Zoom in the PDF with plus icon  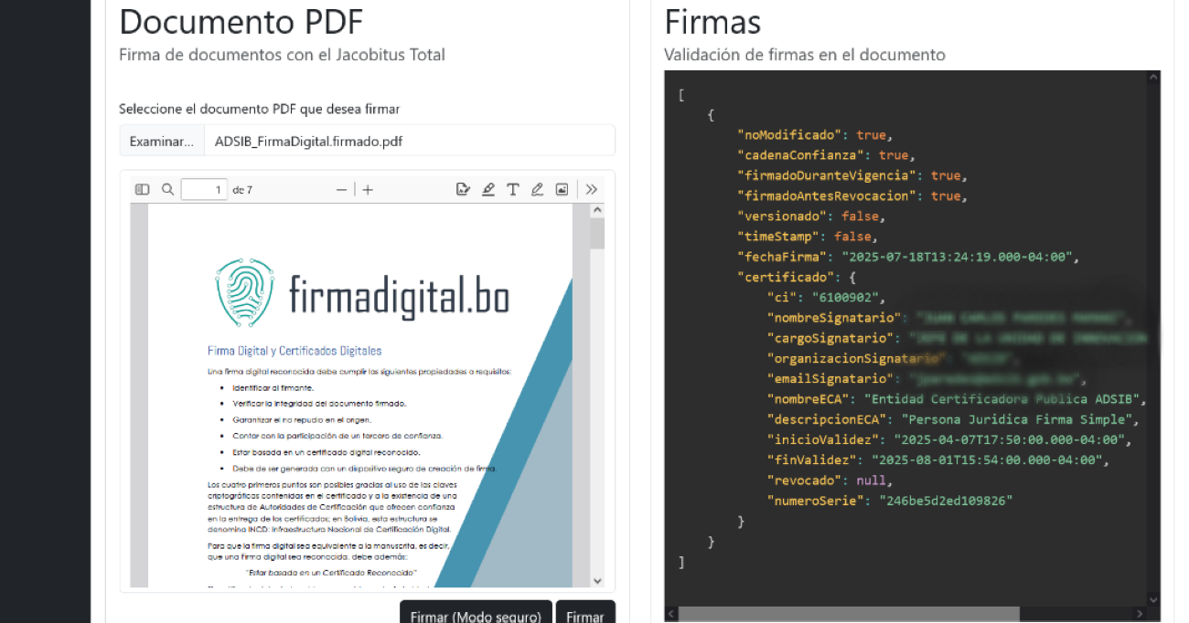[x=368, y=190]
